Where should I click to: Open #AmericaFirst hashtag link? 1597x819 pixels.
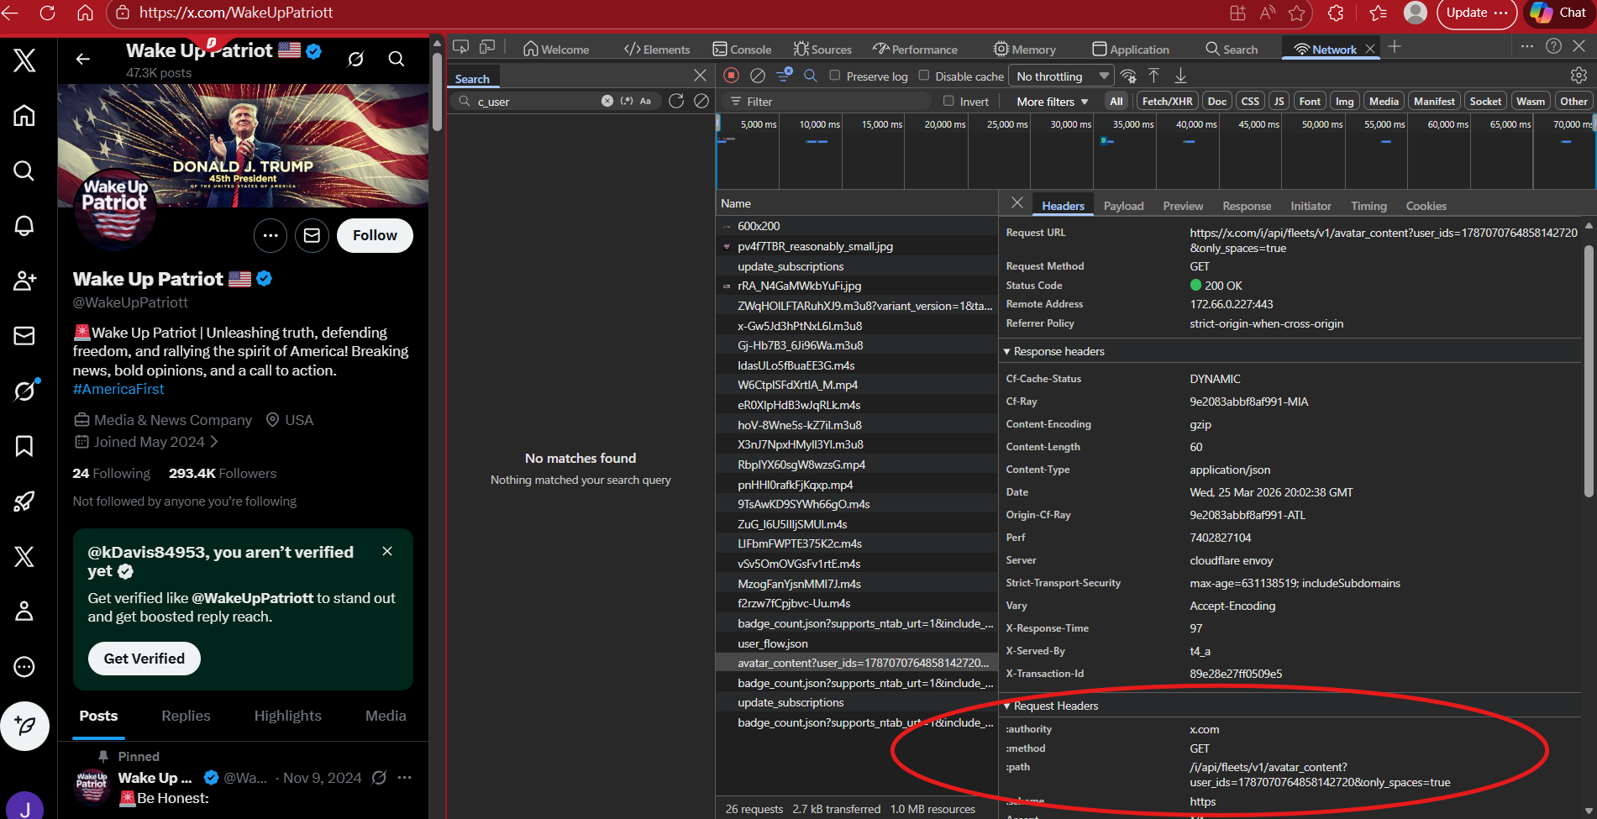click(x=118, y=389)
